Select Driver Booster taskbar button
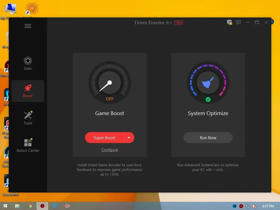Viewport: 280px width, 210px height. 42,206
